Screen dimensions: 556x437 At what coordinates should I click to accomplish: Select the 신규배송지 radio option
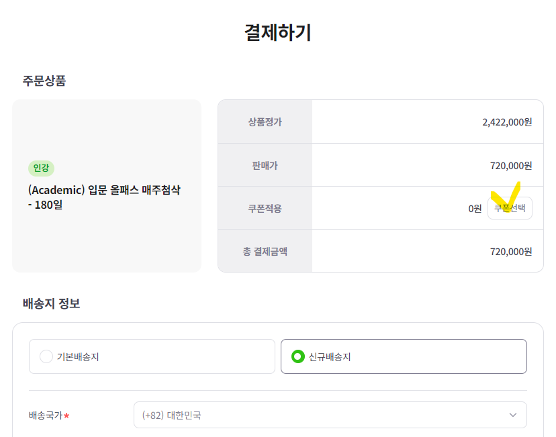pyautogui.click(x=403, y=356)
